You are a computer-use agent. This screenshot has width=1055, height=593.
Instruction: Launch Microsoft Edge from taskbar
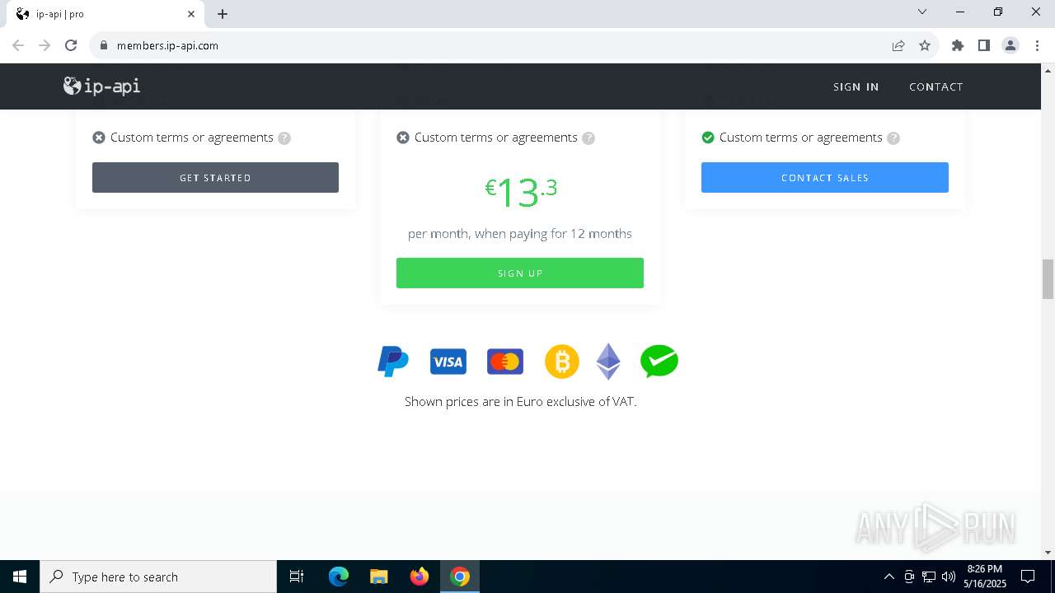339,577
